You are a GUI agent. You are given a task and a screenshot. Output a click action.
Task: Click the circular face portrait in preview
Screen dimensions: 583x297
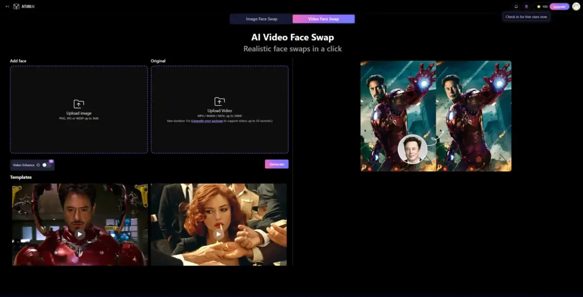412,149
